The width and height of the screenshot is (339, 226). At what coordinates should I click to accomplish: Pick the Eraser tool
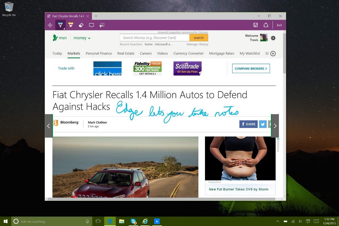click(x=81, y=25)
